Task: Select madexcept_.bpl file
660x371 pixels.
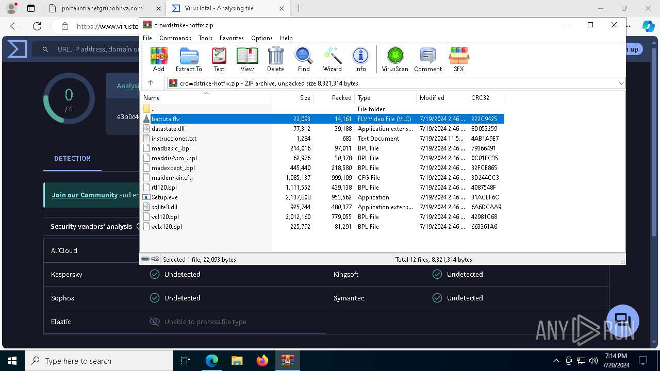Action: coord(322,167)
